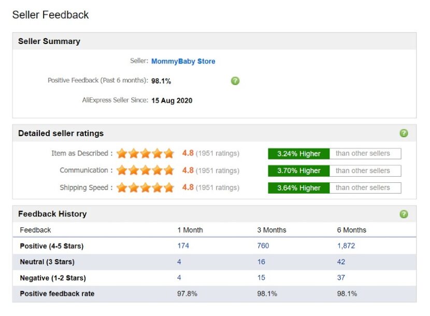Viewport: 430px width, 316px height.
Task: Click the 3.64% Higher badge for Shipping Speed
Action: (x=298, y=188)
